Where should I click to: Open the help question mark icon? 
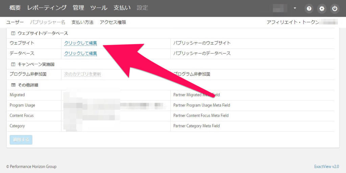pos(309,8)
